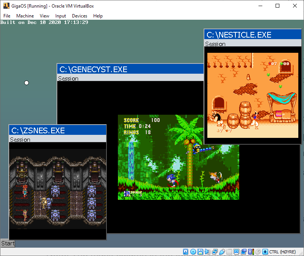Screen dimensions: 304x256
Task: Click the Chrono Trigger game screen in ZSNES
Action: click(x=58, y=189)
